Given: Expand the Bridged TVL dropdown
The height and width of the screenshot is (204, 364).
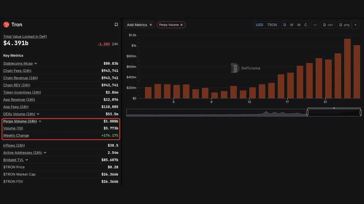Looking at the screenshot, I should click(27, 160).
